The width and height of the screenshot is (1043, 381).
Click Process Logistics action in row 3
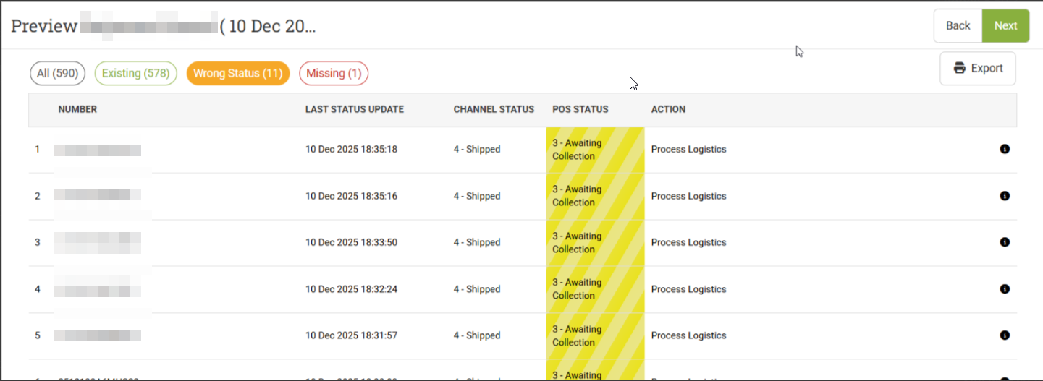pos(688,242)
